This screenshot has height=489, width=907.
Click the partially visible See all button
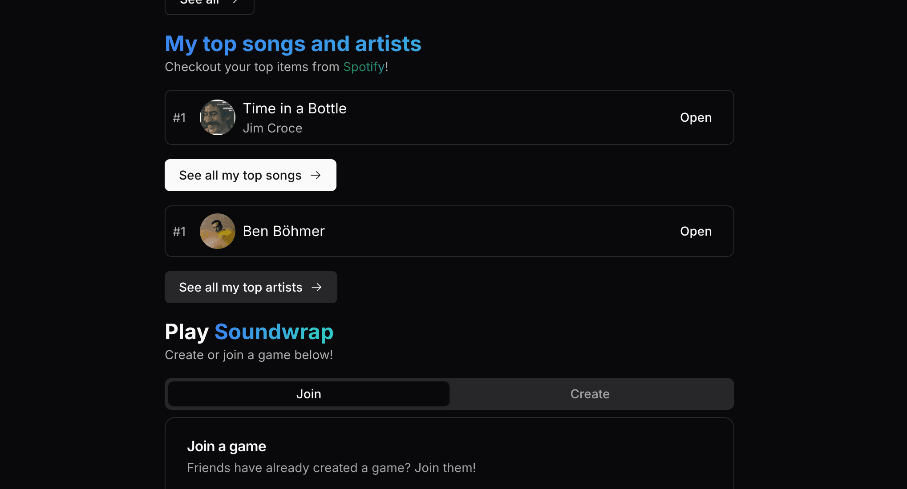pyautogui.click(x=209, y=4)
